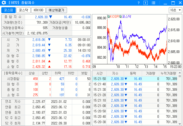Screen dimensions: 183x126
Task: Click the 시장종합 상승 count 458
Action: tap(35, 79)
